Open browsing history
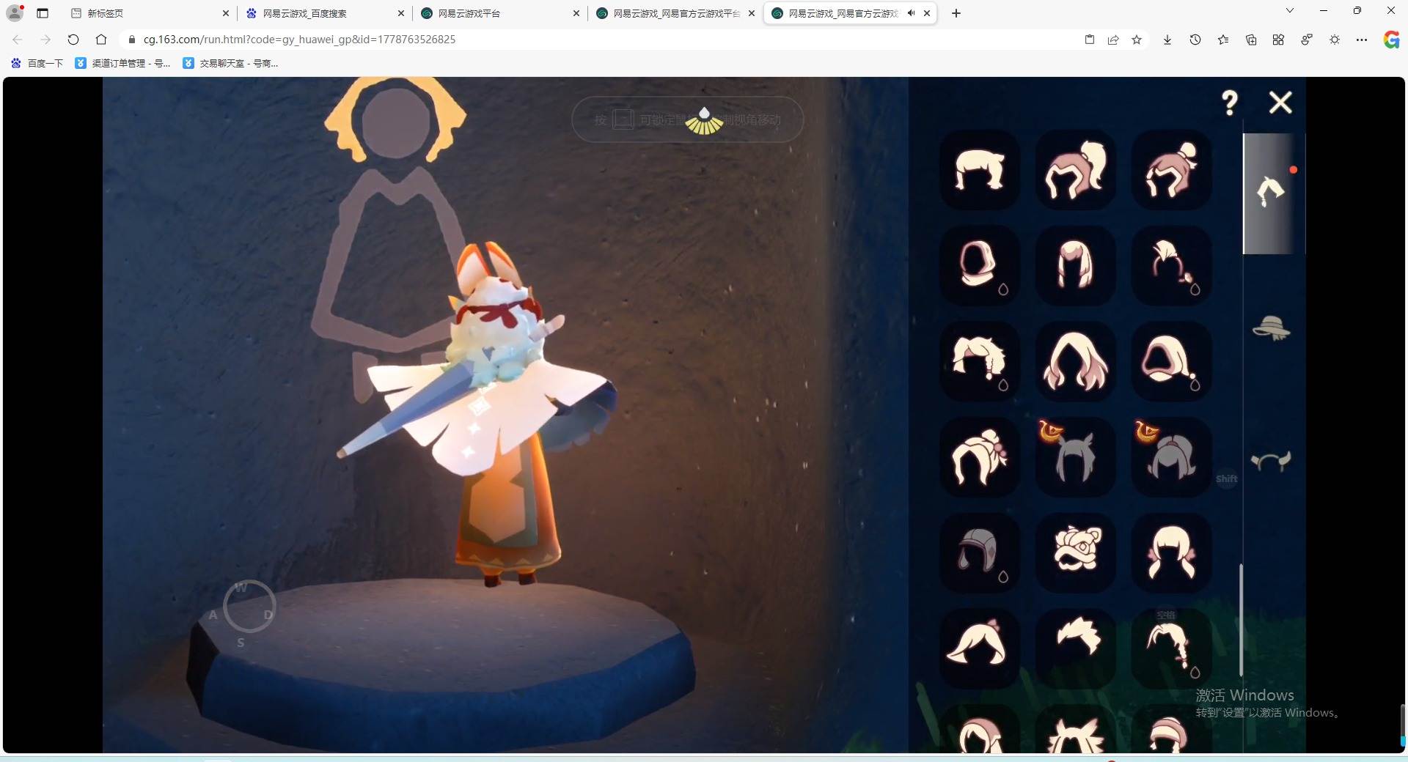Image resolution: width=1408 pixels, height=762 pixels. point(1195,40)
